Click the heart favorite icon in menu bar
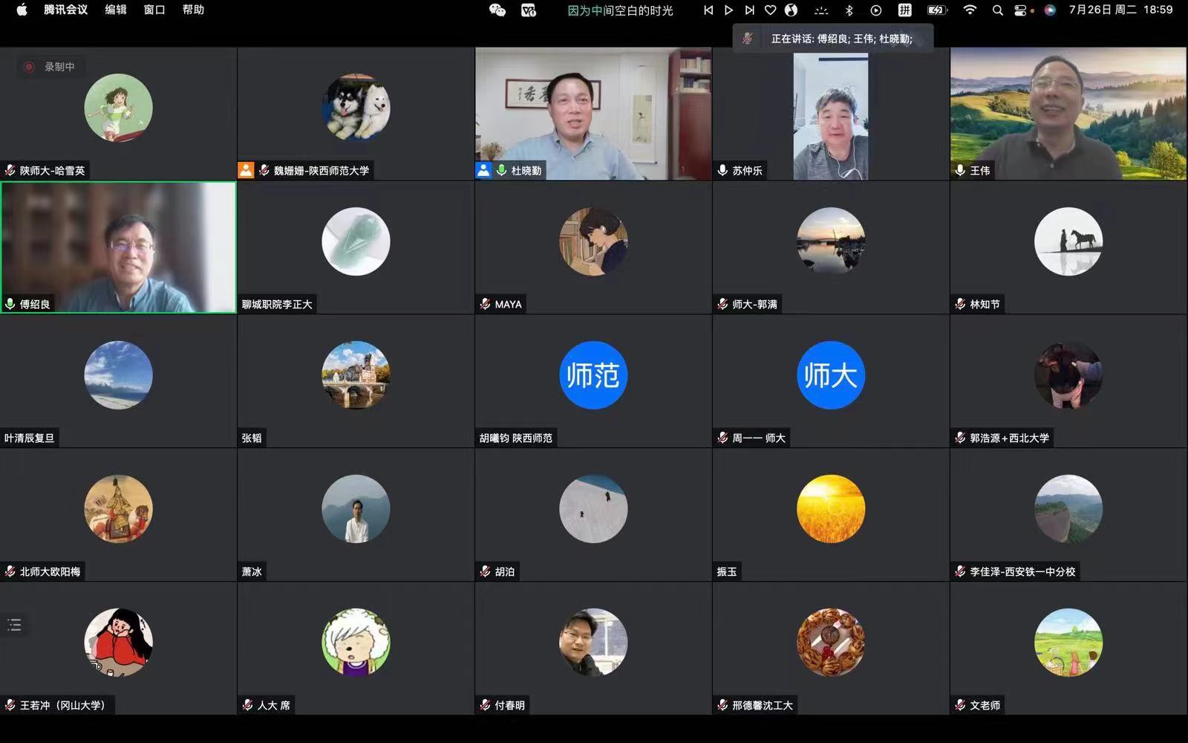This screenshot has width=1188, height=743. [x=770, y=10]
